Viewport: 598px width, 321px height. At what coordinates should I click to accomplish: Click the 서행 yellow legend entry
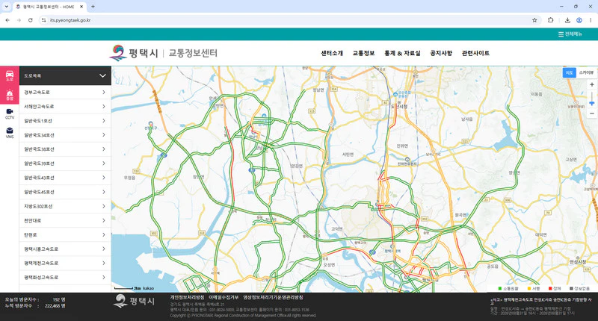[x=533, y=289]
